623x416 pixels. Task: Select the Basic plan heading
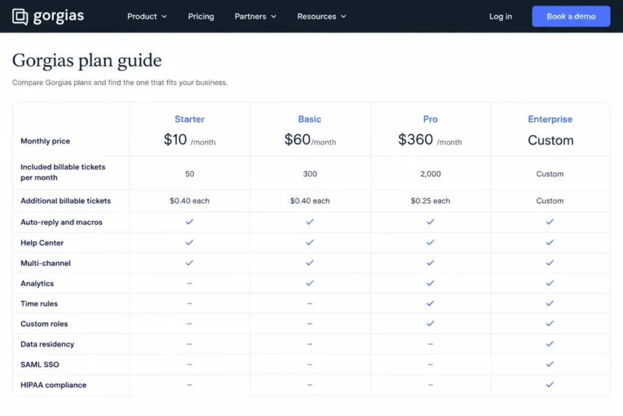[310, 119]
